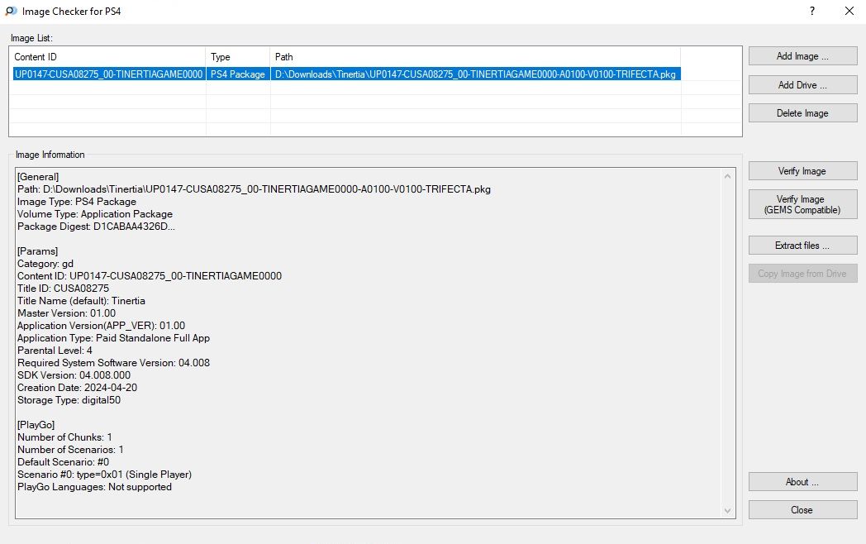Image resolution: width=866 pixels, height=544 pixels.
Task: Click the TRIFECTA.pkg path cell in list
Action: click(475, 74)
